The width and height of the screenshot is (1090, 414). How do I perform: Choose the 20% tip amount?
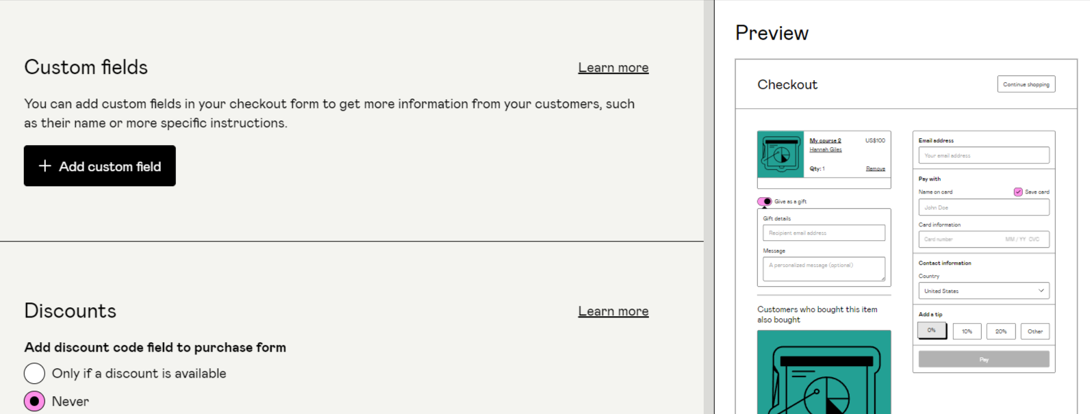tap(1001, 331)
